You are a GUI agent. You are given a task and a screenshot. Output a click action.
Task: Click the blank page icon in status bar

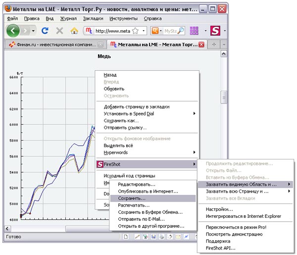point(126,237)
